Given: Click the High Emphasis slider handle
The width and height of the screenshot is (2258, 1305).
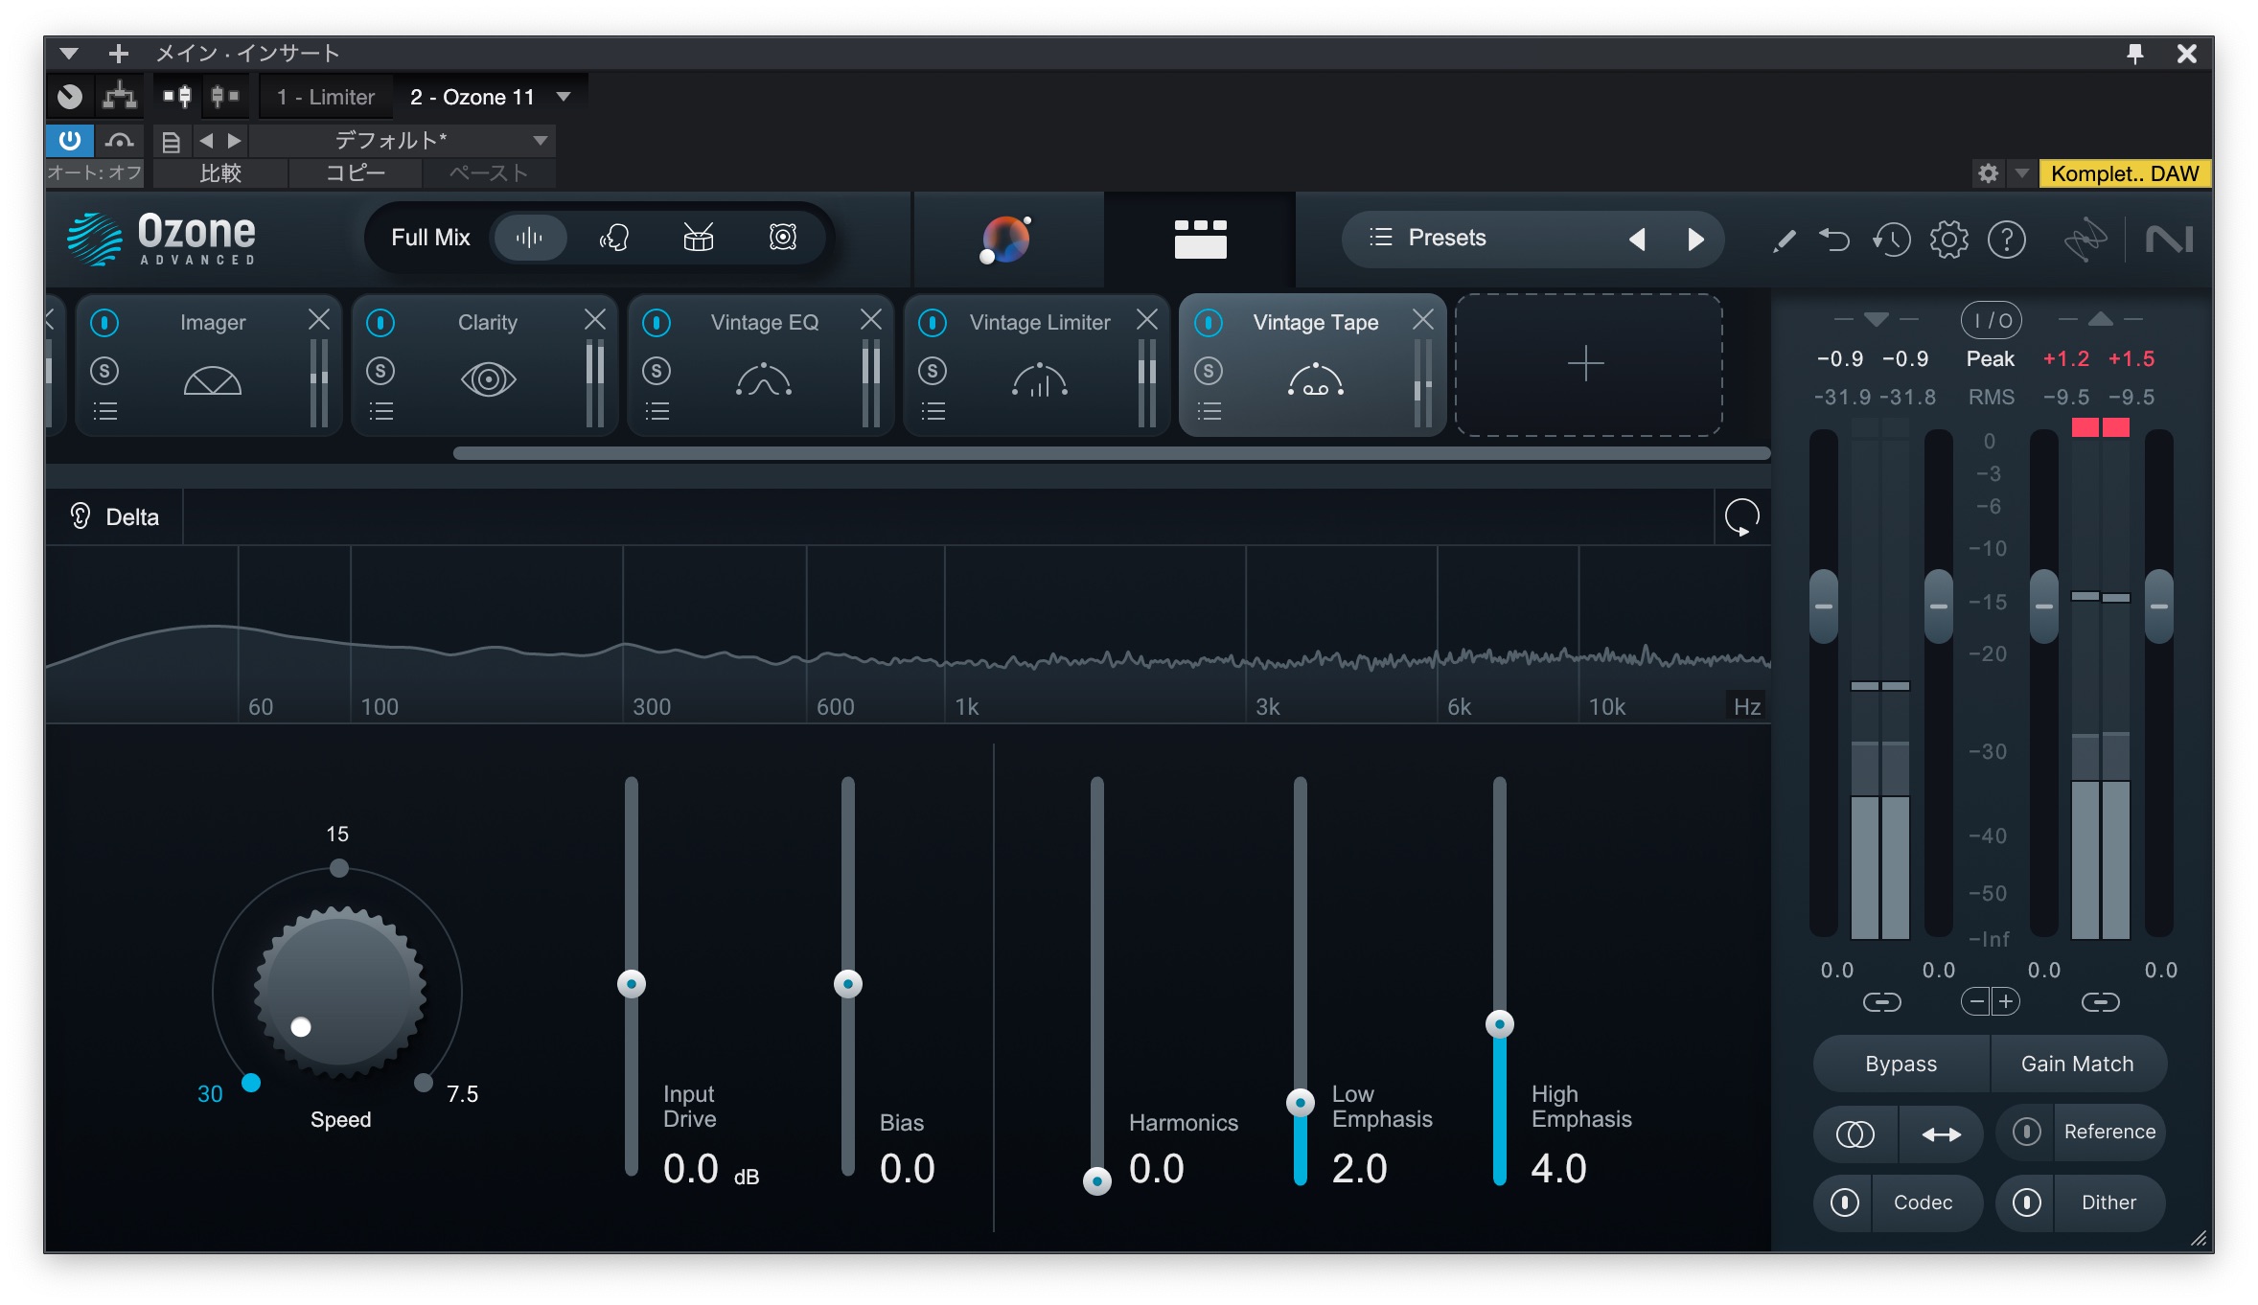Looking at the screenshot, I should [x=1499, y=1024].
